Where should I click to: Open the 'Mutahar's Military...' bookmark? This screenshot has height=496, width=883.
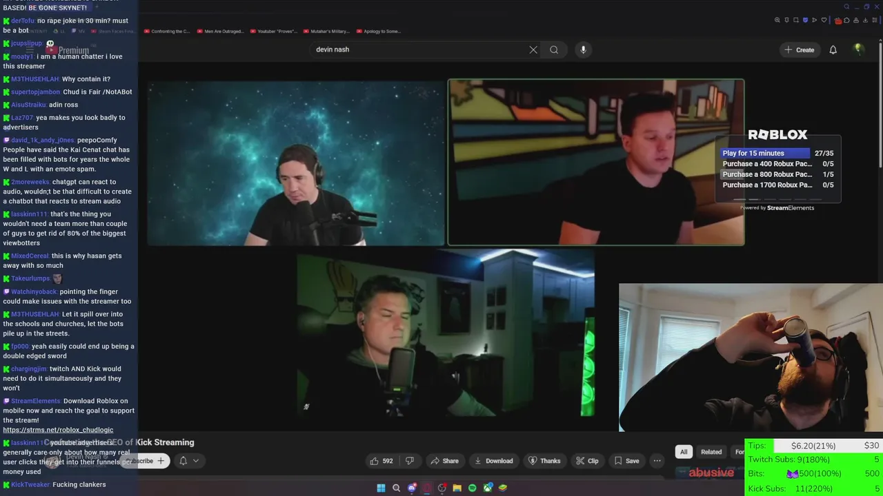(326, 31)
